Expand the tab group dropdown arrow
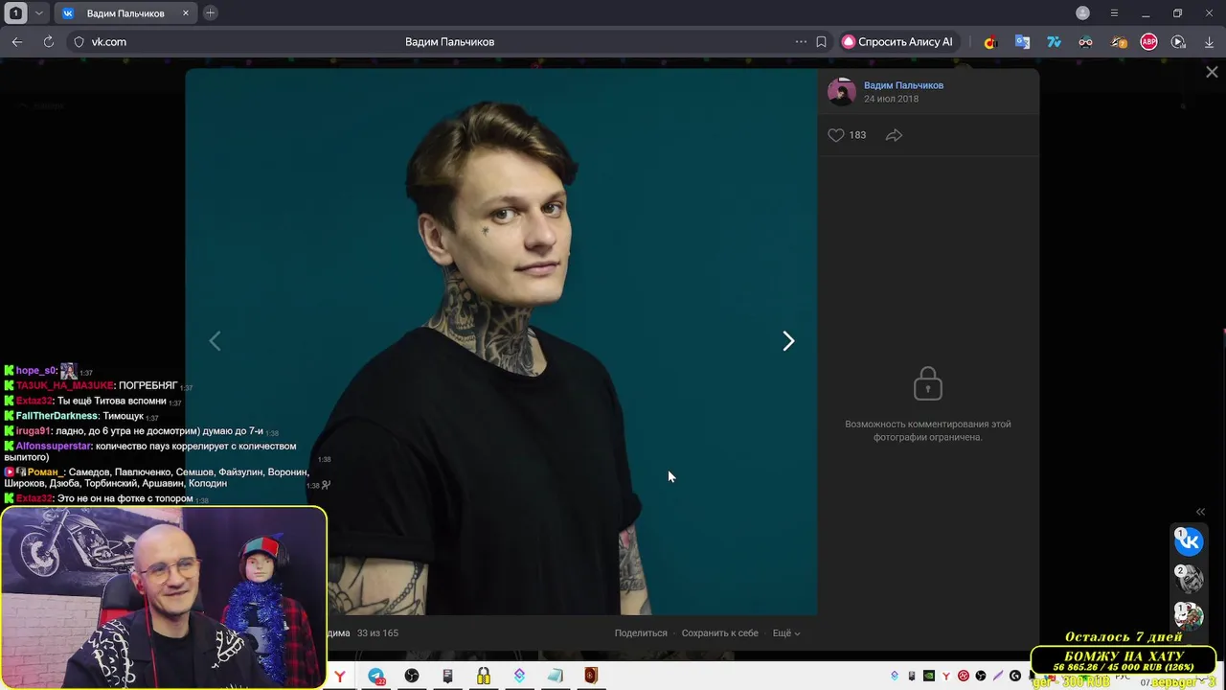Image resolution: width=1226 pixels, height=690 pixels. [x=38, y=13]
